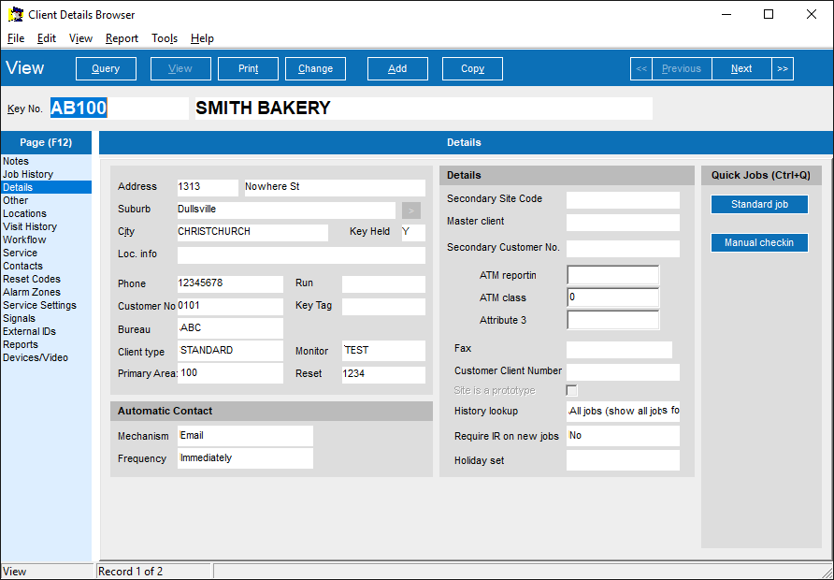Click the Holiday set field
The image size is (834, 580).
623,460
